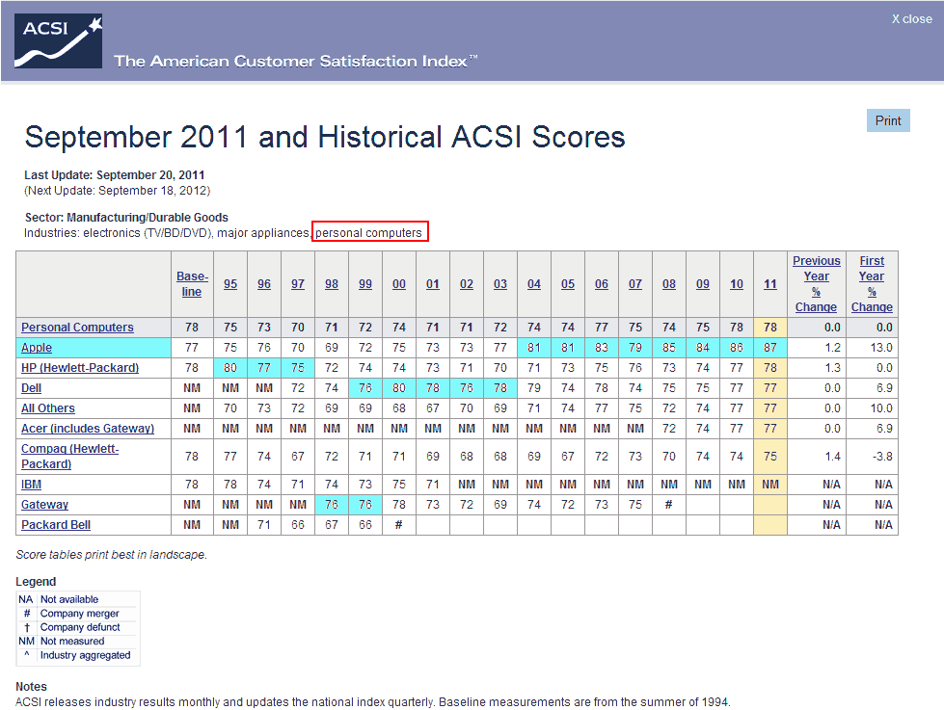Screen dimensions: 944x710
Task: Click 'Industry aggregated' legend entry
Action: (x=85, y=655)
